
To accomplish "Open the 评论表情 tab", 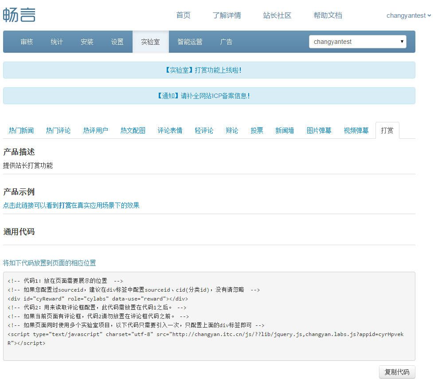I will [x=170, y=130].
